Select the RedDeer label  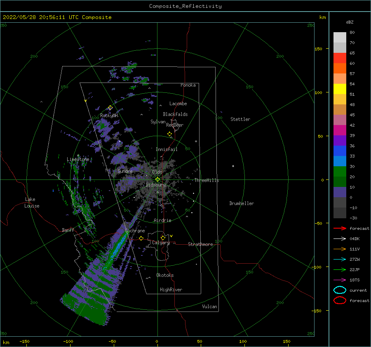175,125
